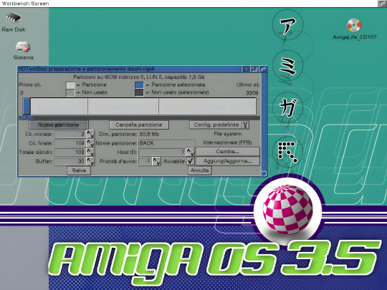This screenshot has width=387, height=290.
Task: Select the blue selected partition in the bar
Action: 27,106
